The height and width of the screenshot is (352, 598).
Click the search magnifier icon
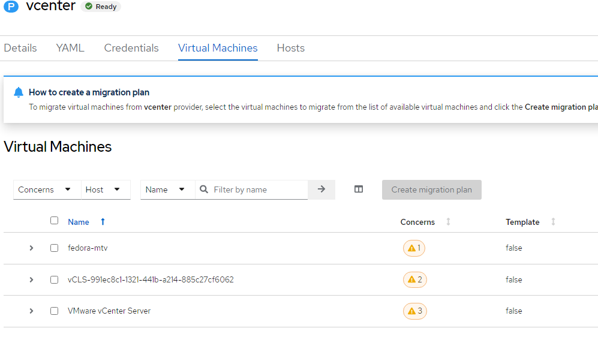(204, 189)
